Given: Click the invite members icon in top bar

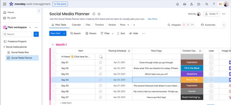Looking at the screenshot, I should 192,4.
